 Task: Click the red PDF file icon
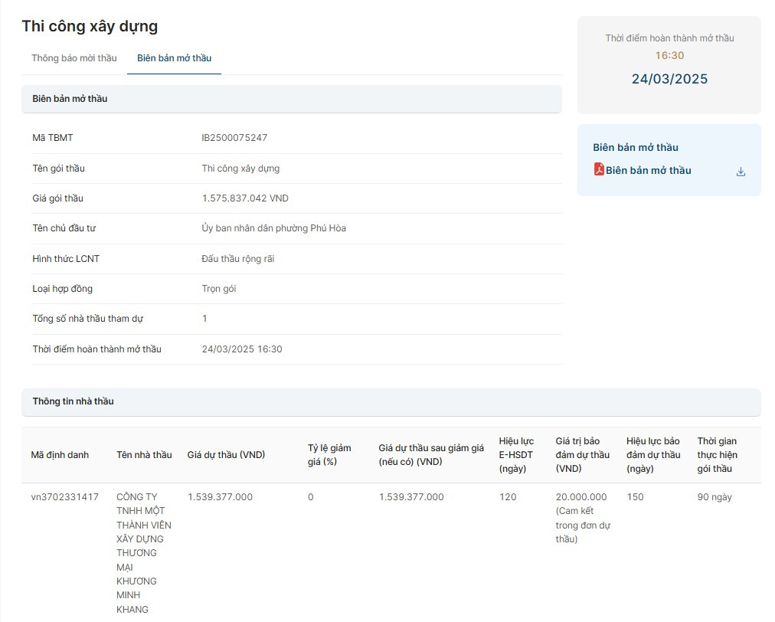[x=599, y=169]
